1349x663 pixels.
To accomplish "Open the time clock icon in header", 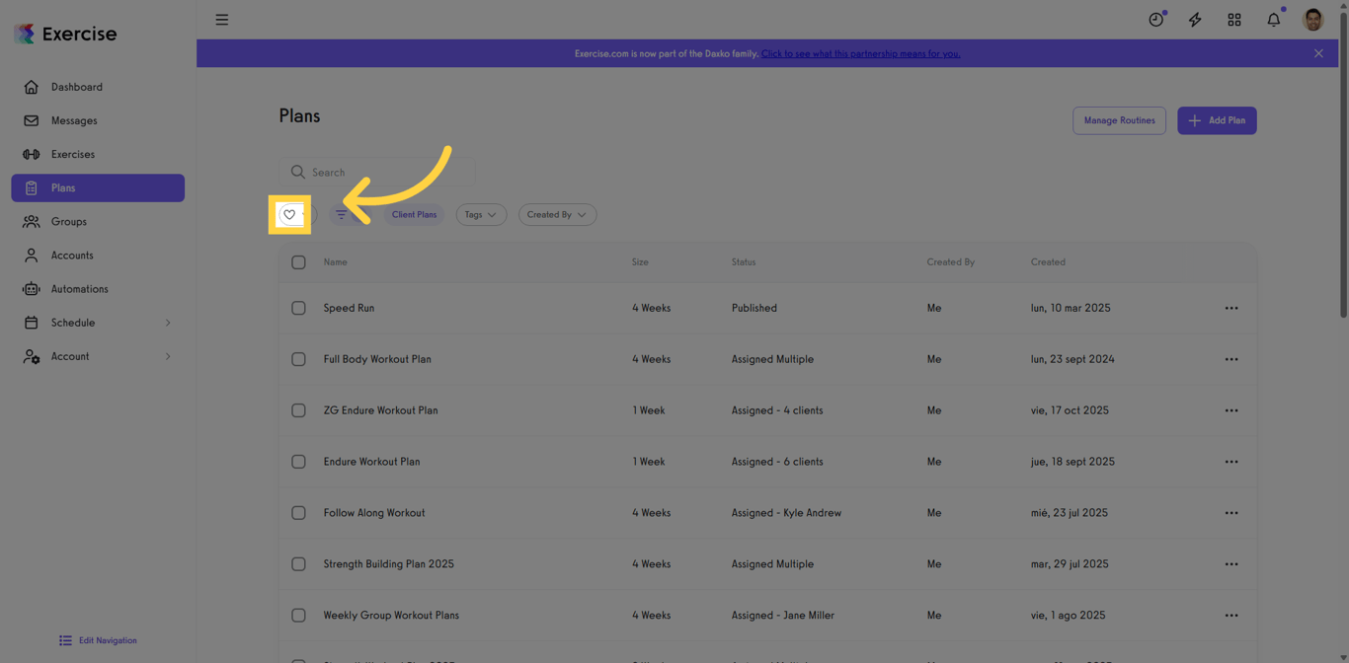I will click(1156, 20).
